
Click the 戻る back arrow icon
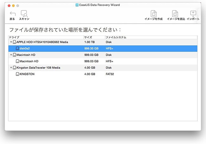[x=13, y=14]
